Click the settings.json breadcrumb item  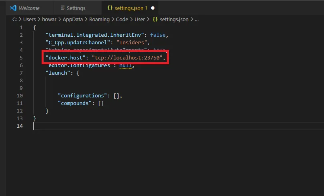coord(174,19)
